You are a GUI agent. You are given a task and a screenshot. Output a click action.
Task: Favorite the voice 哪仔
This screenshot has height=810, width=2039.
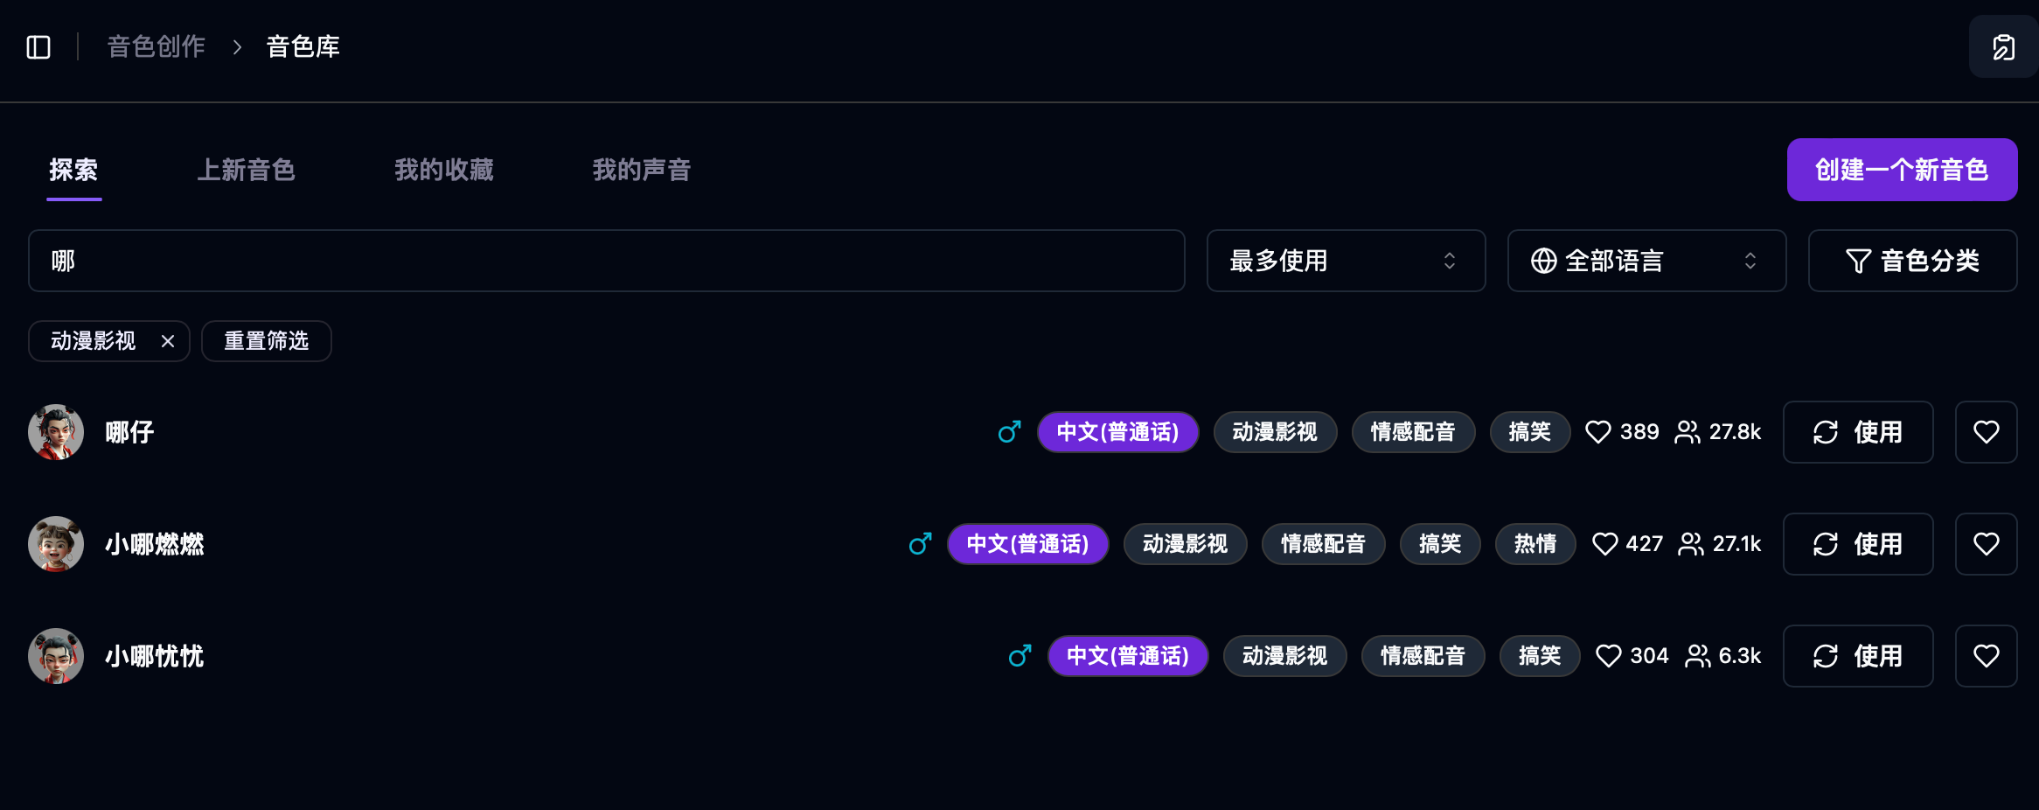[1987, 431]
